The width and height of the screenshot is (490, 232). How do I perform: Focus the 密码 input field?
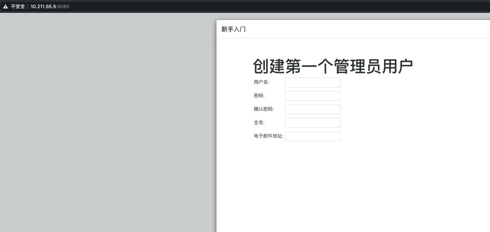point(313,96)
